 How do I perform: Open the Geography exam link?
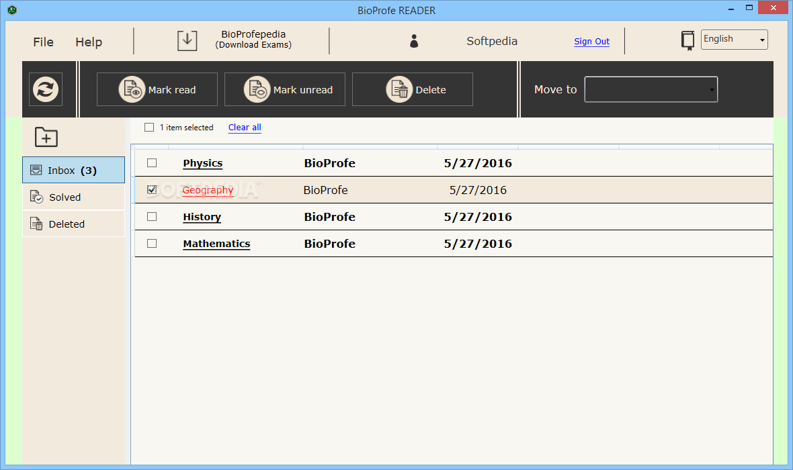[208, 190]
